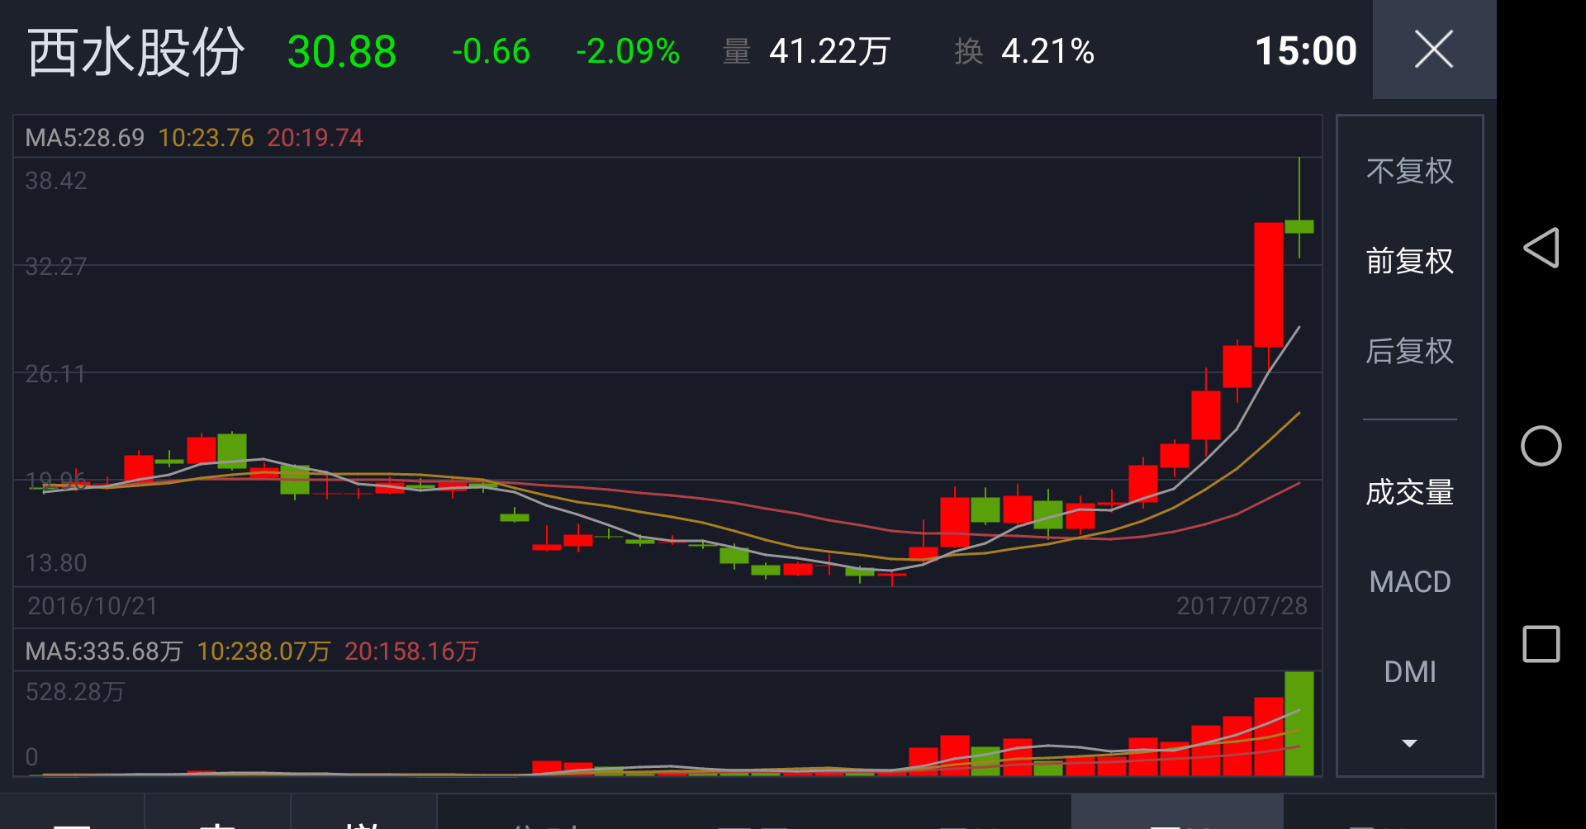Screen dimensions: 1586x829
Task: Tap the Android back triangle button
Action: click(x=1541, y=248)
